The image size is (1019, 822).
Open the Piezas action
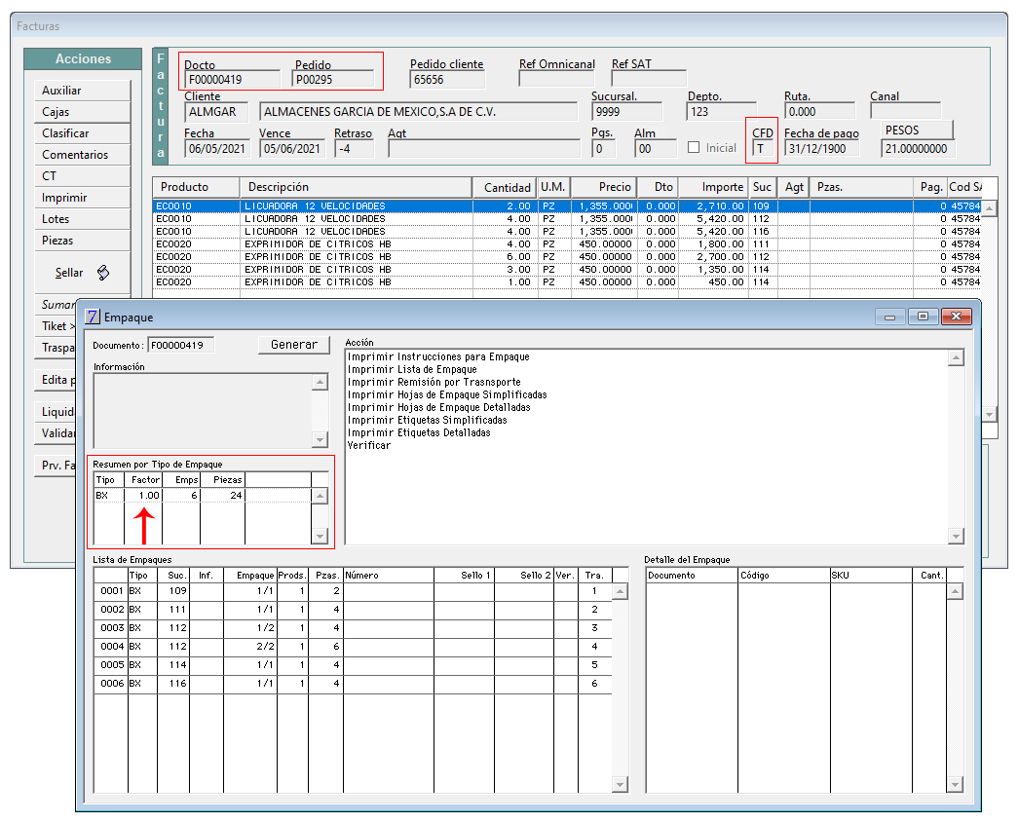(82, 241)
